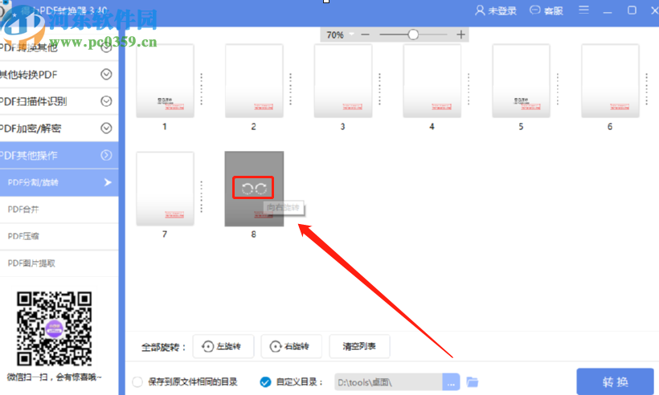The height and width of the screenshot is (395, 659).
Task: Select page 3 thumbnail
Action: point(343,81)
